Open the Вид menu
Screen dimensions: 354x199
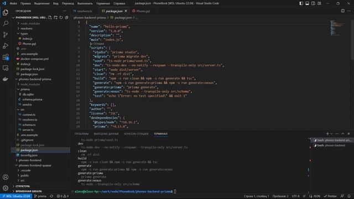point(55,3)
